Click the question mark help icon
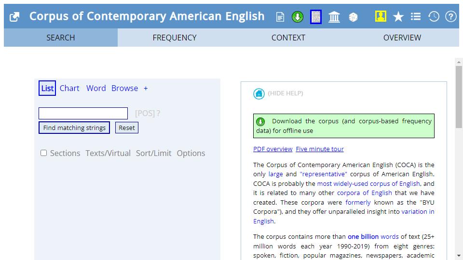Viewport: 463px width, 260px height. pos(451,17)
